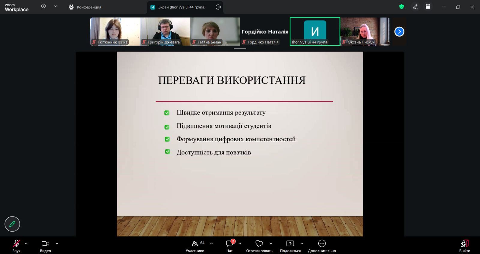480x254 pixels.
Task: Select the Григорій Джевага video thumbnail
Action: pos(165,31)
